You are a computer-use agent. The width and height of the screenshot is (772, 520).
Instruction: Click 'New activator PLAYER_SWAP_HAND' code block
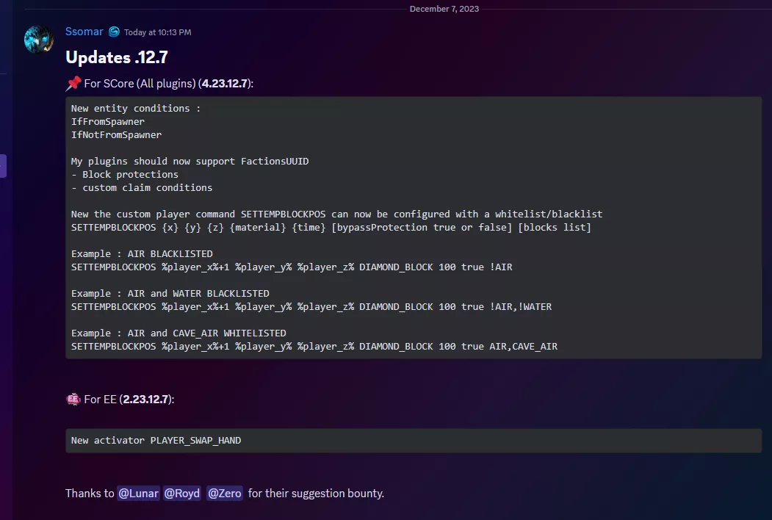(x=156, y=441)
